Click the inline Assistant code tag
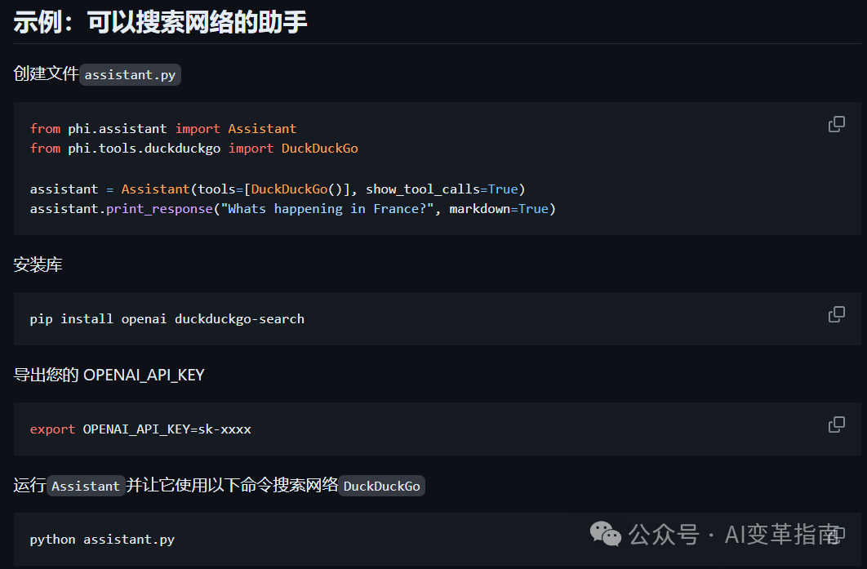 click(86, 487)
